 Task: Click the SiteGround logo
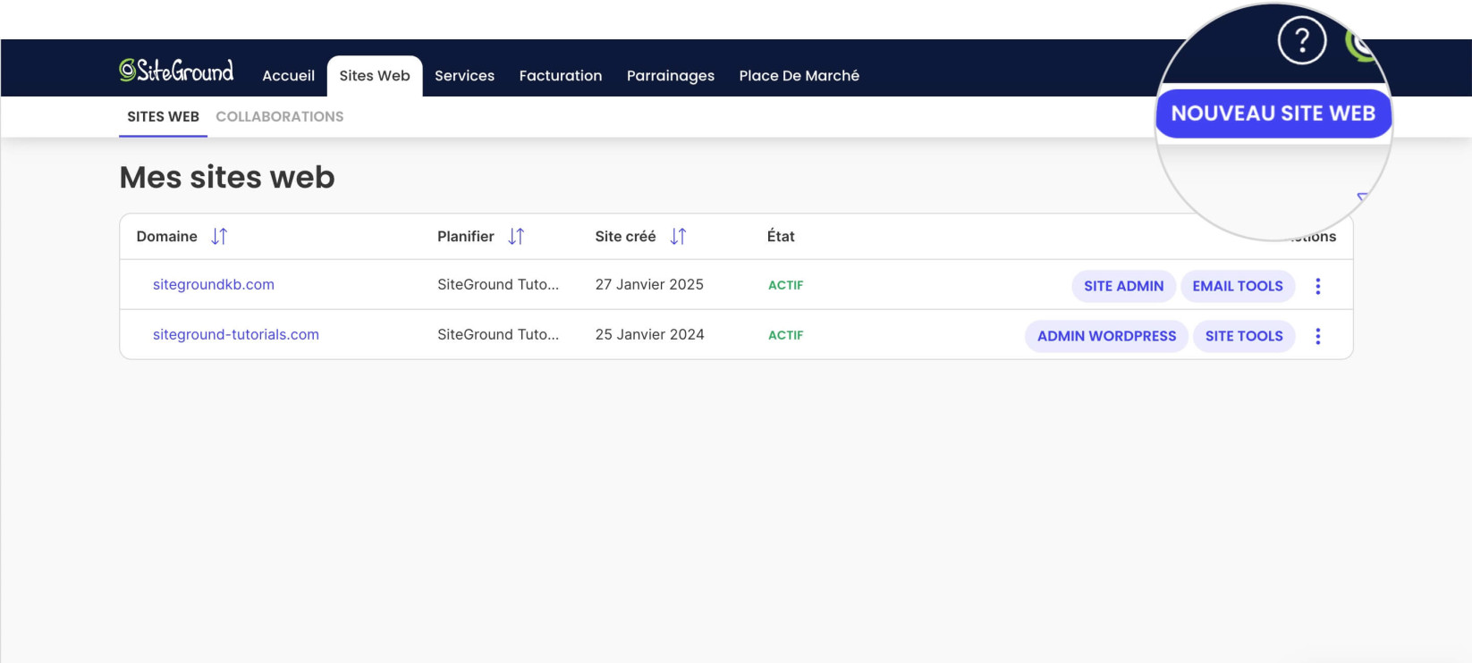pos(176,71)
